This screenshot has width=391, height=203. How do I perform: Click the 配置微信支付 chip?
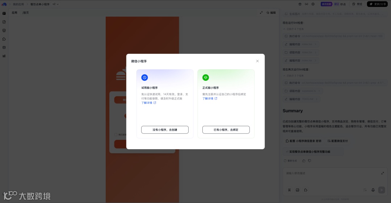[x=338, y=141]
